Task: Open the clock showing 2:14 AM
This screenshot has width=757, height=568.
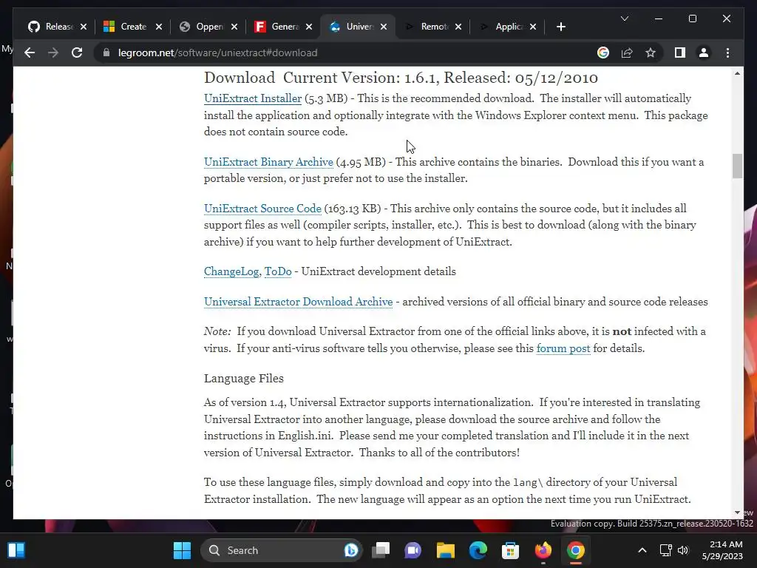Action: pos(722,550)
